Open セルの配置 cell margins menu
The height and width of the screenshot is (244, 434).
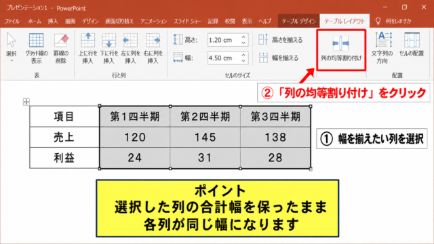pyautogui.click(x=412, y=45)
